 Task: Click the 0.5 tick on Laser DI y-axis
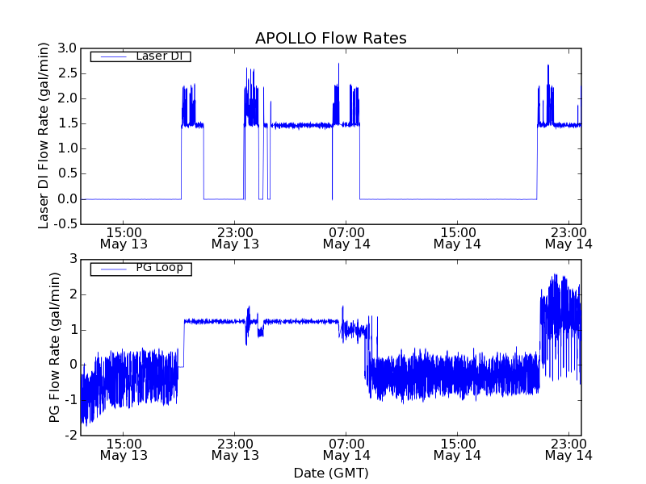click(67, 173)
